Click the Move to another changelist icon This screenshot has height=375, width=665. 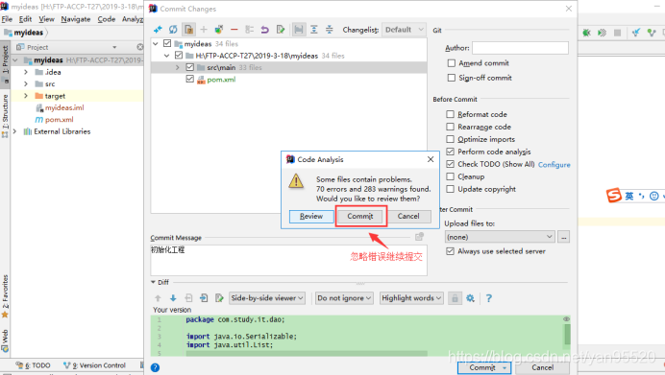coord(219,30)
